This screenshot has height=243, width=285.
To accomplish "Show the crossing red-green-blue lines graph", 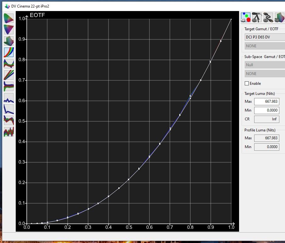I will [x=9, y=120].
